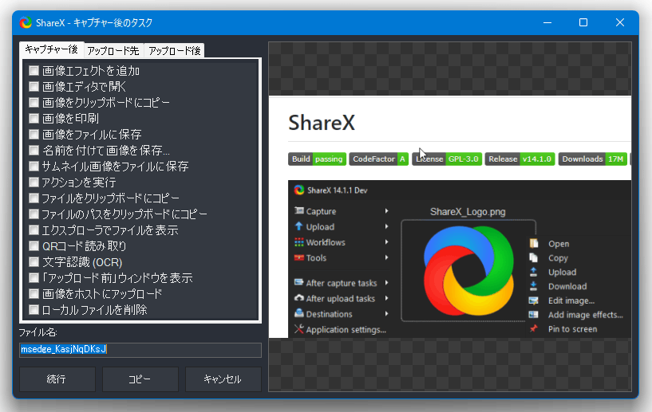
Task: Expand the Tools submenu arrow
Action: [x=387, y=257]
